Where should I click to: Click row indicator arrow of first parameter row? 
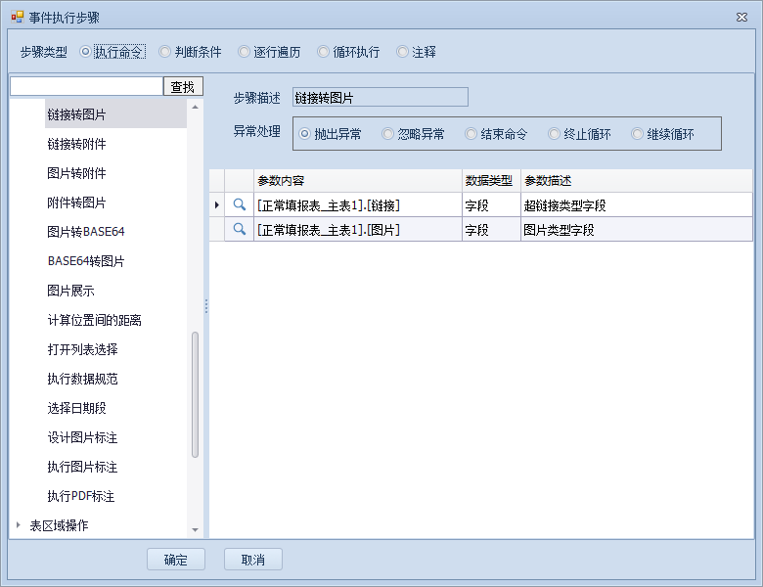click(x=216, y=205)
